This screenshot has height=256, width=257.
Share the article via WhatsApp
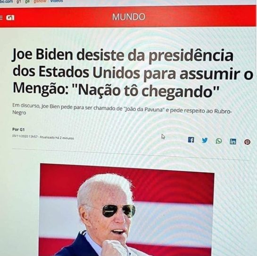click(219, 141)
